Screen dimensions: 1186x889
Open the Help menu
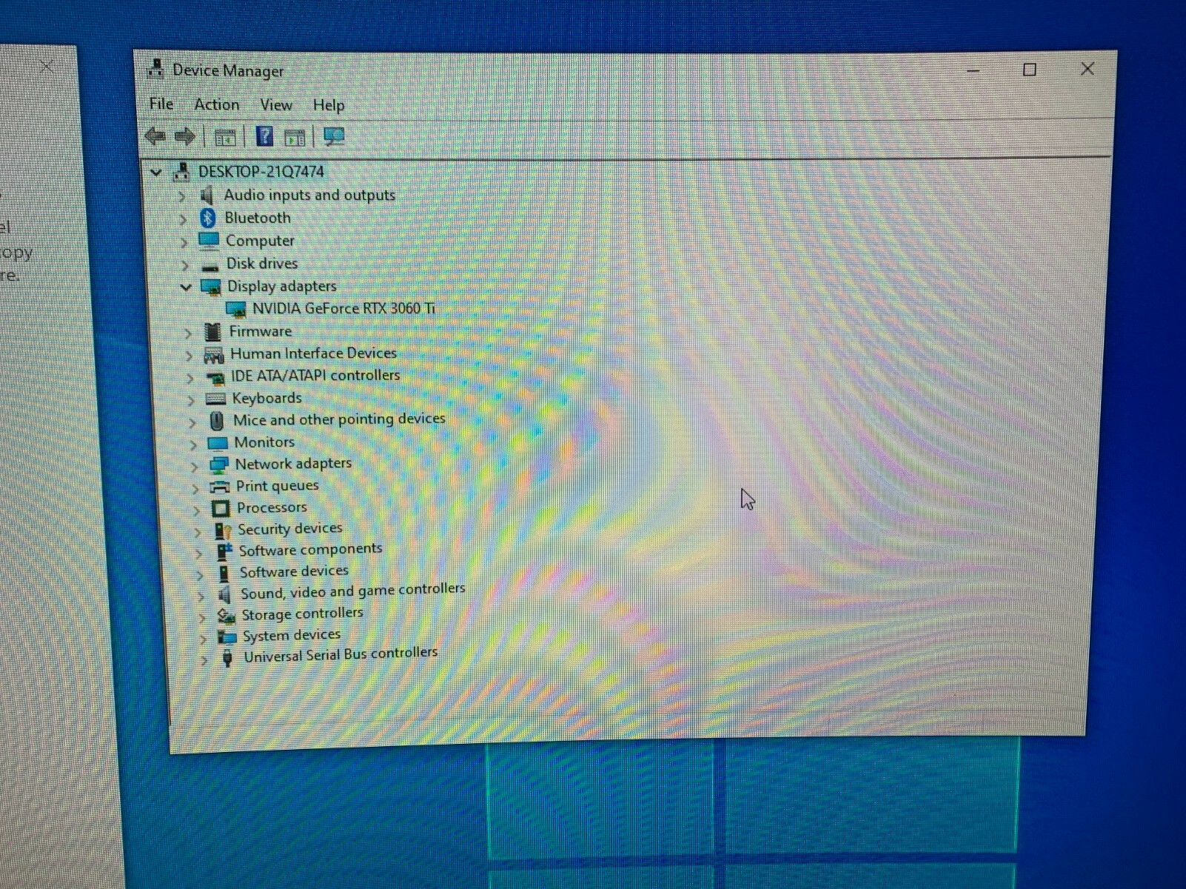[x=328, y=105]
